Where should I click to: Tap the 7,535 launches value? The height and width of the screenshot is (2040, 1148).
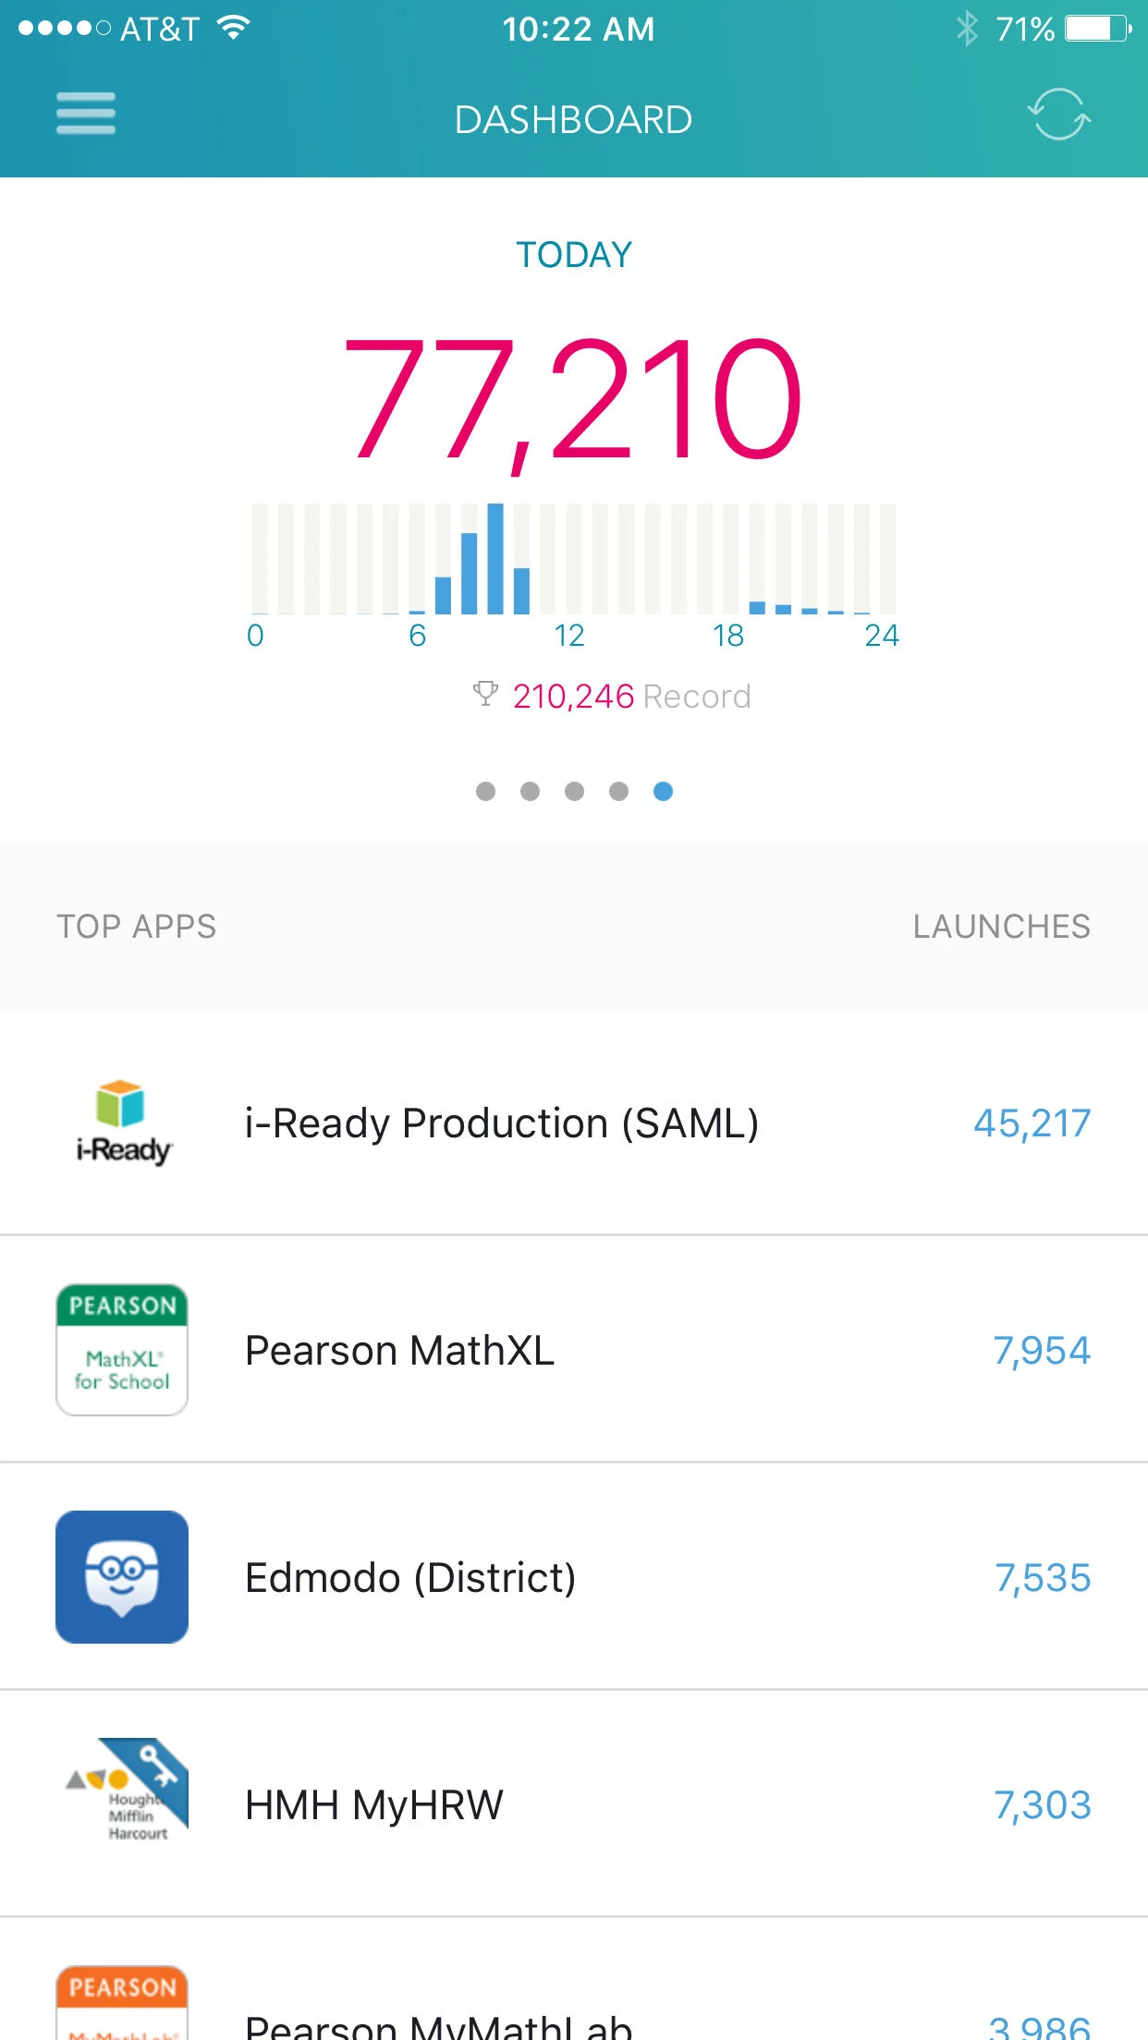click(1043, 1578)
